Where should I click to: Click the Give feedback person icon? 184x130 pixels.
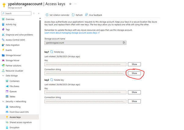(86, 15)
